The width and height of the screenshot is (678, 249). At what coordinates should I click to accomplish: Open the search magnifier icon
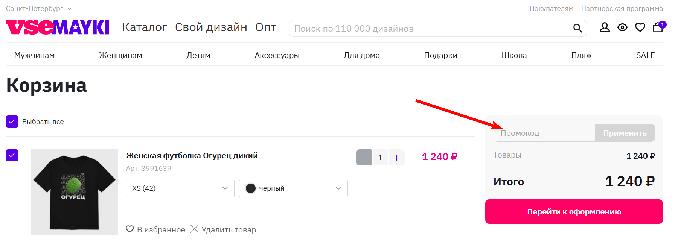click(x=577, y=28)
